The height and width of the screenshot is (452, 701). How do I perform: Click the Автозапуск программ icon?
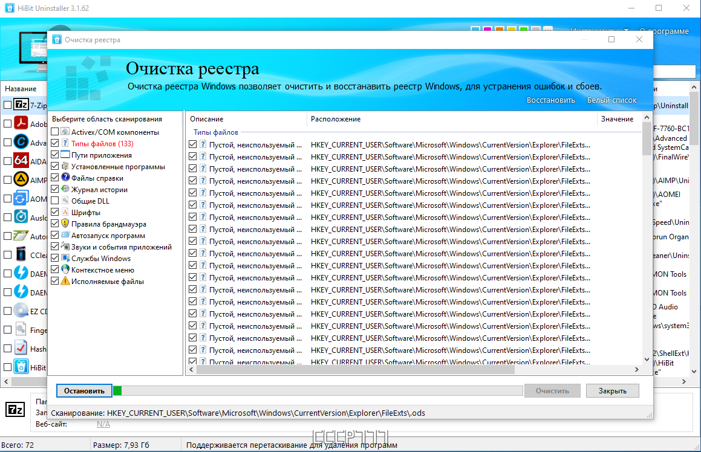click(65, 235)
